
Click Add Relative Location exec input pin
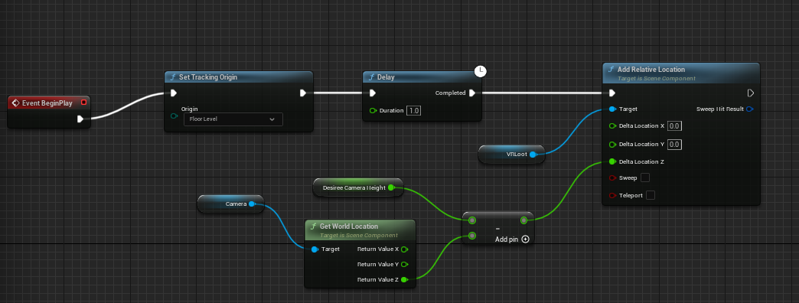pos(612,93)
